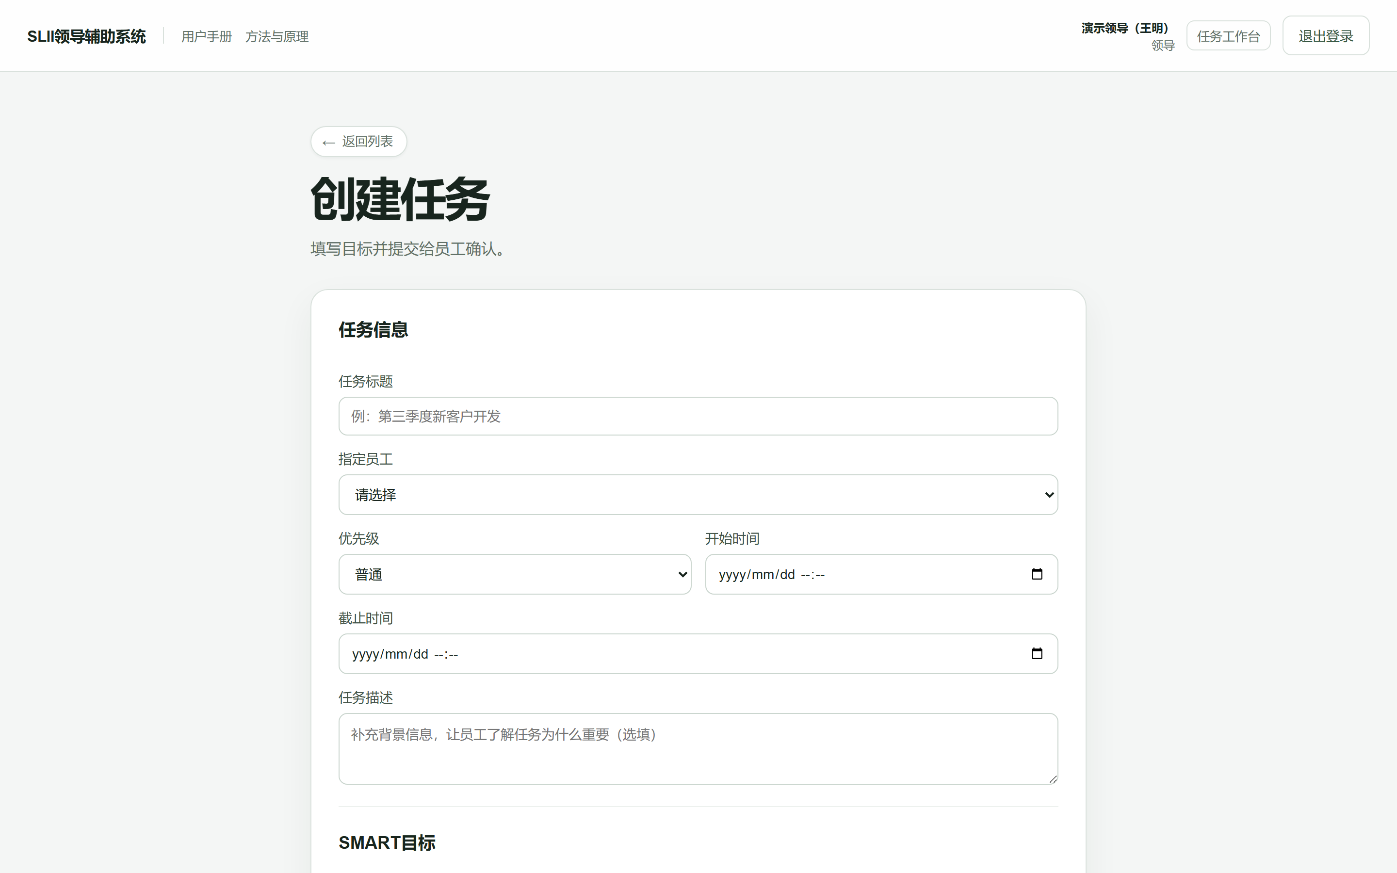Click the 开始时间 field label
This screenshot has height=873, width=1397.
click(732, 539)
